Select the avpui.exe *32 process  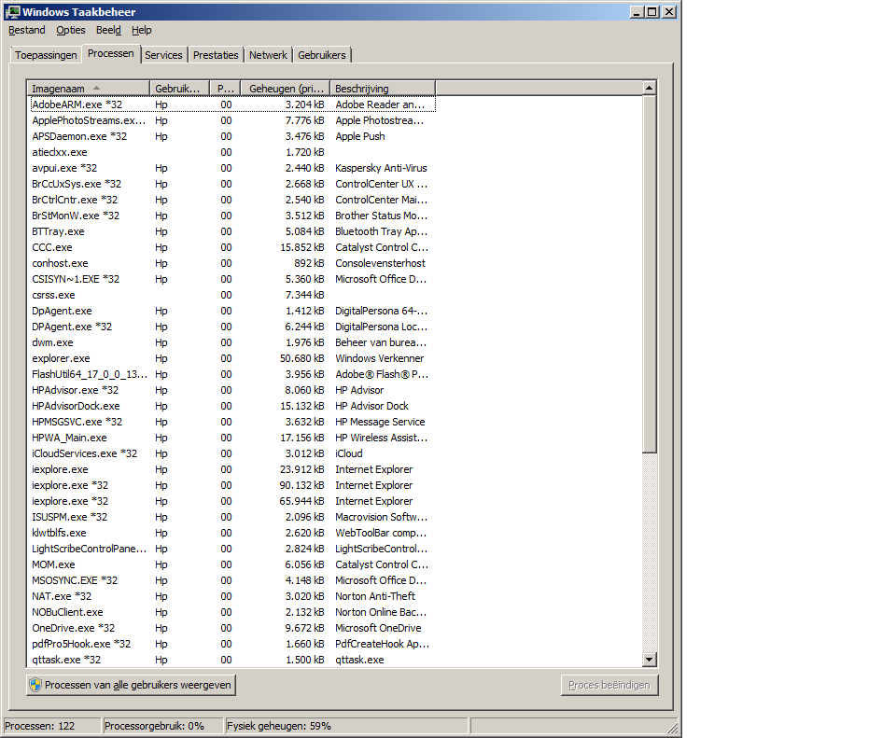coord(232,168)
